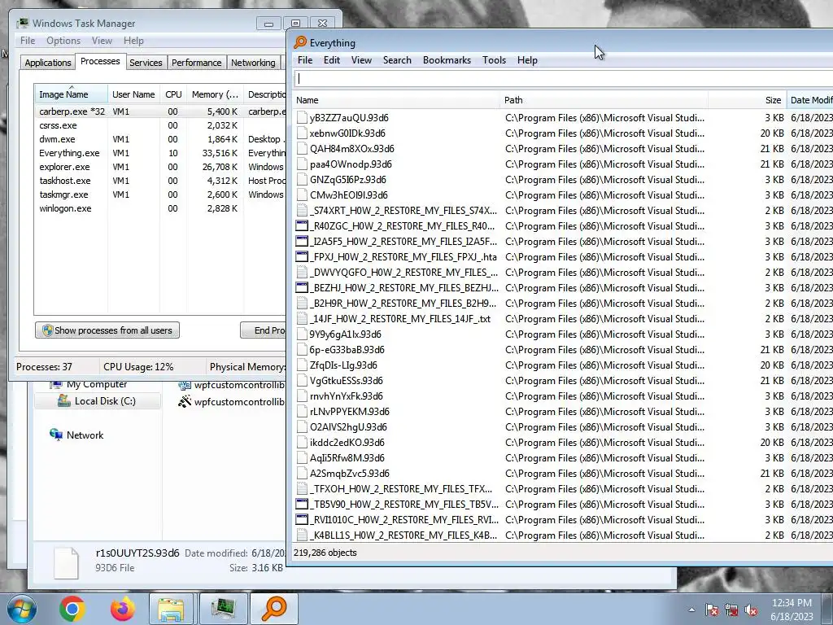The image size is (833, 625).
Task: Open Everything Edit menu
Action: click(x=332, y=60)
